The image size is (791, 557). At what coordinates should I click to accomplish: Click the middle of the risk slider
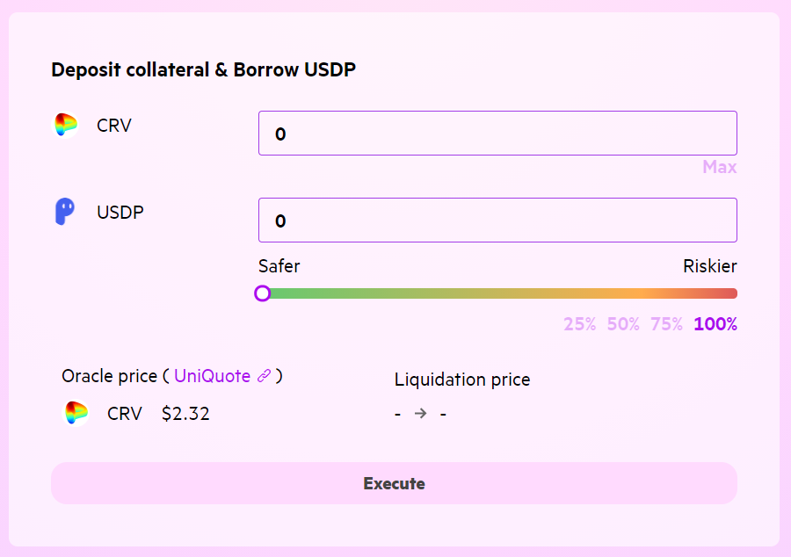click(499, 293)
